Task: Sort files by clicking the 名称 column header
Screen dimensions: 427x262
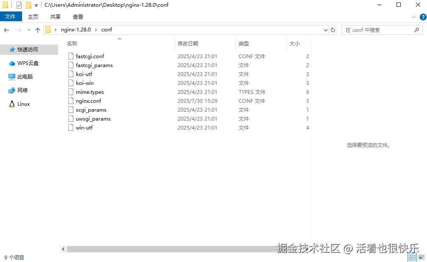Action: (72, 43)
